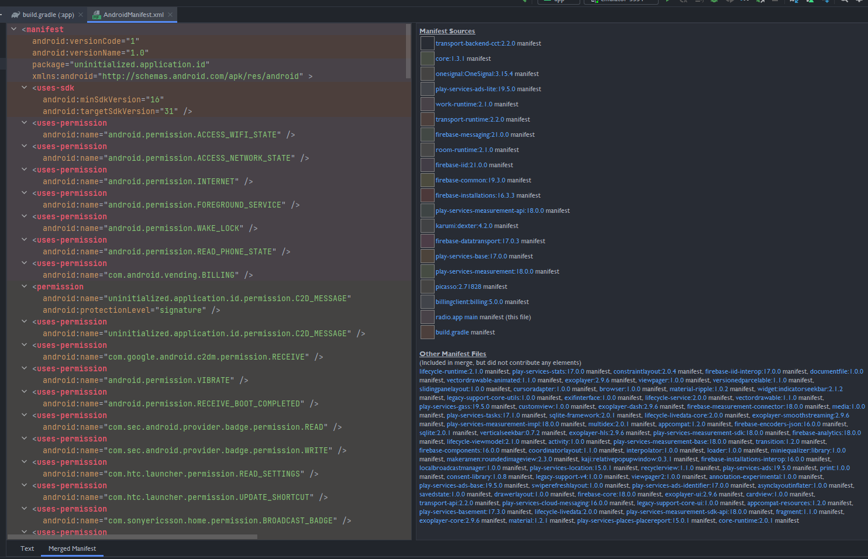Viewport: 868px width, 559px height.
Task: Fold the uses-permission block for ACCESS_WIFI_STATE
Action: tap(24, 122)
